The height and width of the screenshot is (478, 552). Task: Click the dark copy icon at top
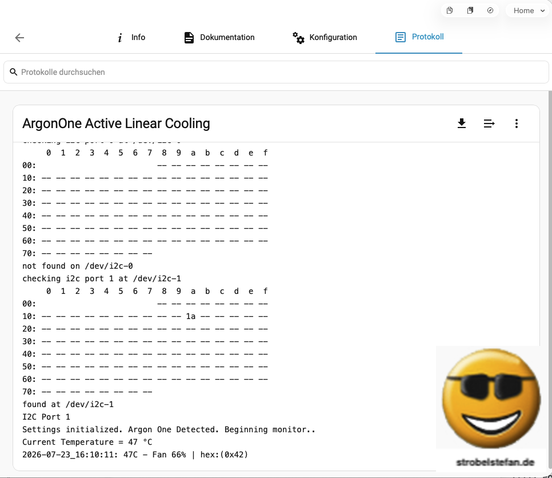[x=470, y=10]
